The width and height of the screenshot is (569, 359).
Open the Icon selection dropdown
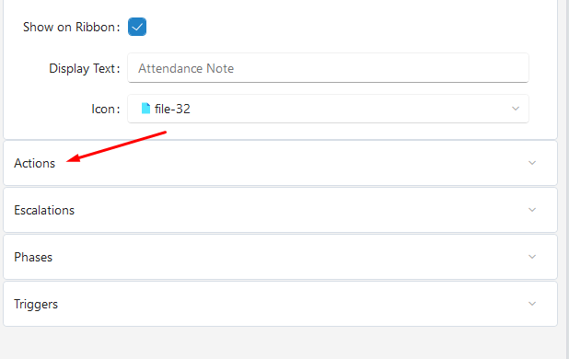pos(328,109)
